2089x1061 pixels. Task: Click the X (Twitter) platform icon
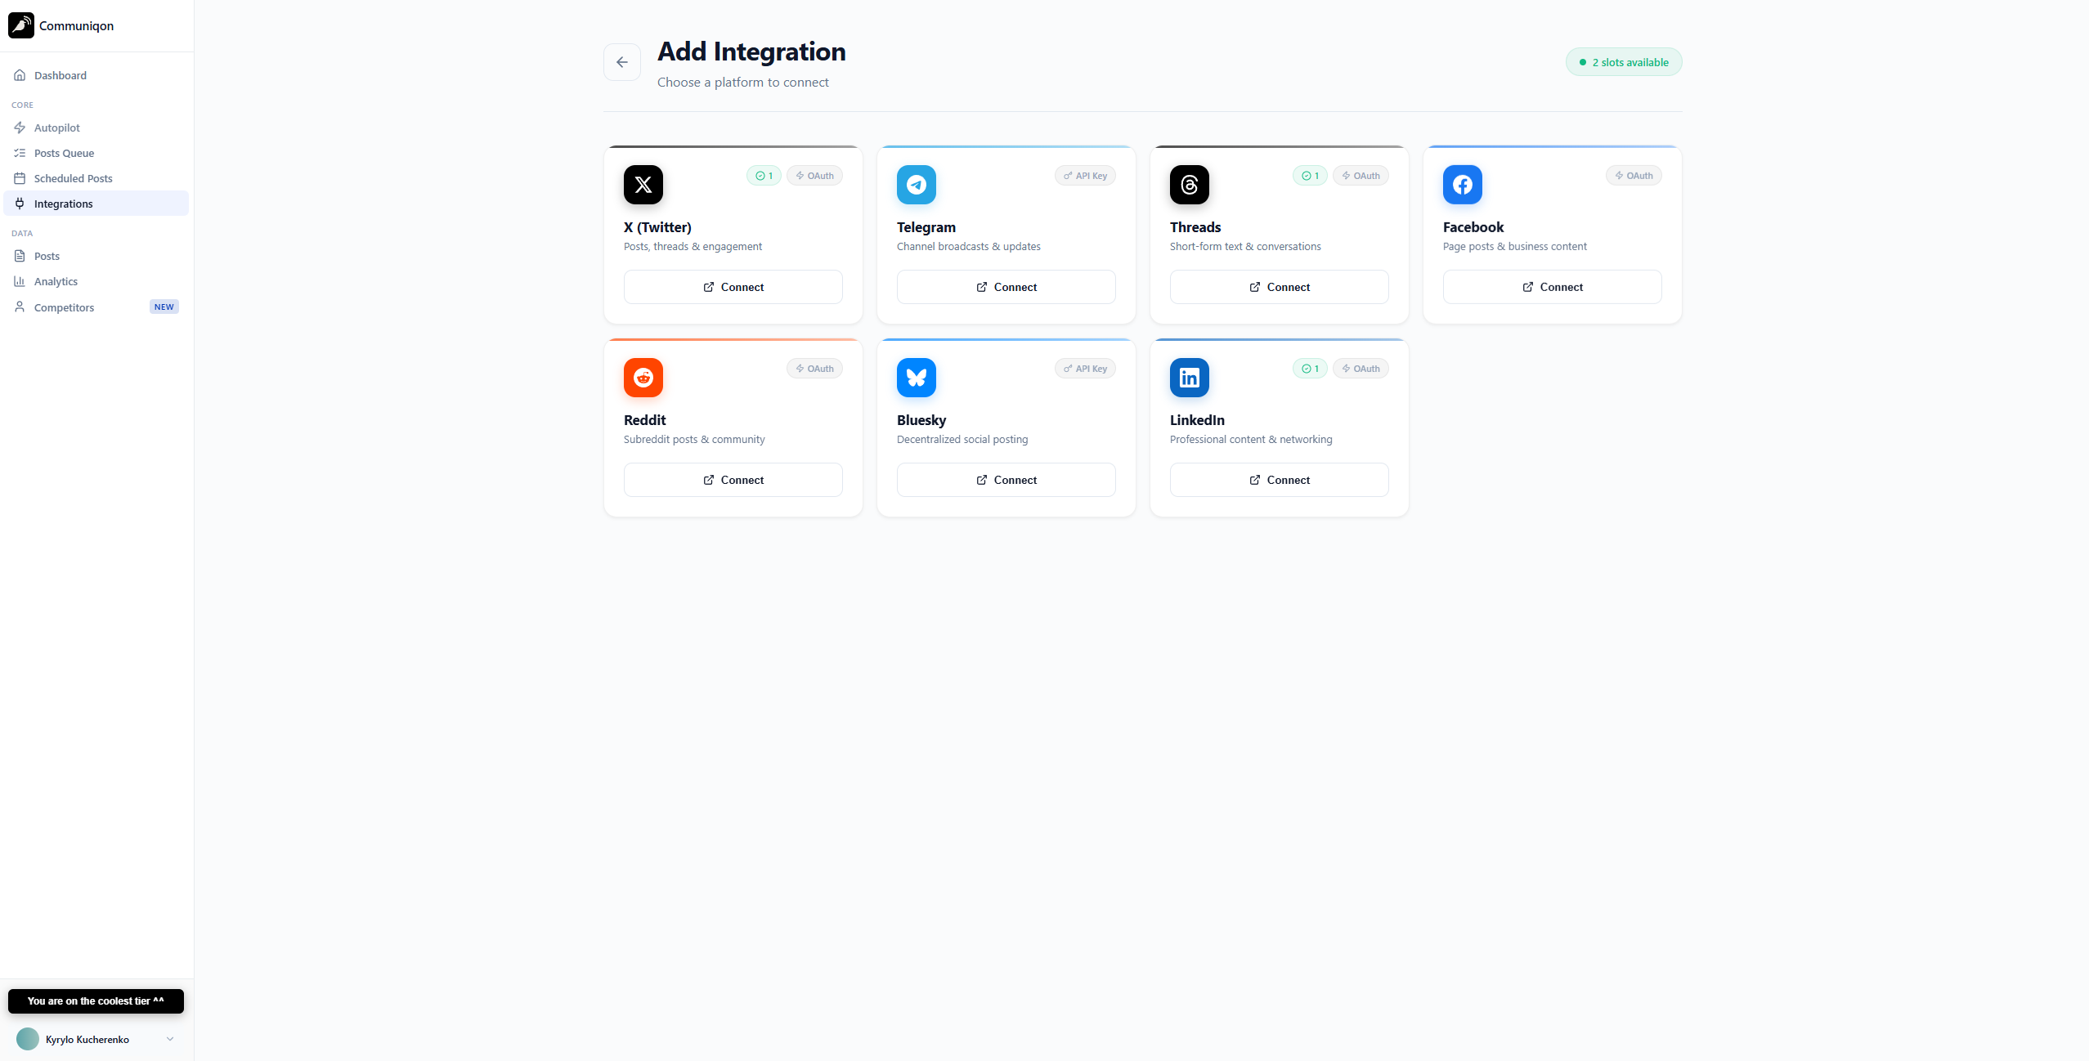643,185
